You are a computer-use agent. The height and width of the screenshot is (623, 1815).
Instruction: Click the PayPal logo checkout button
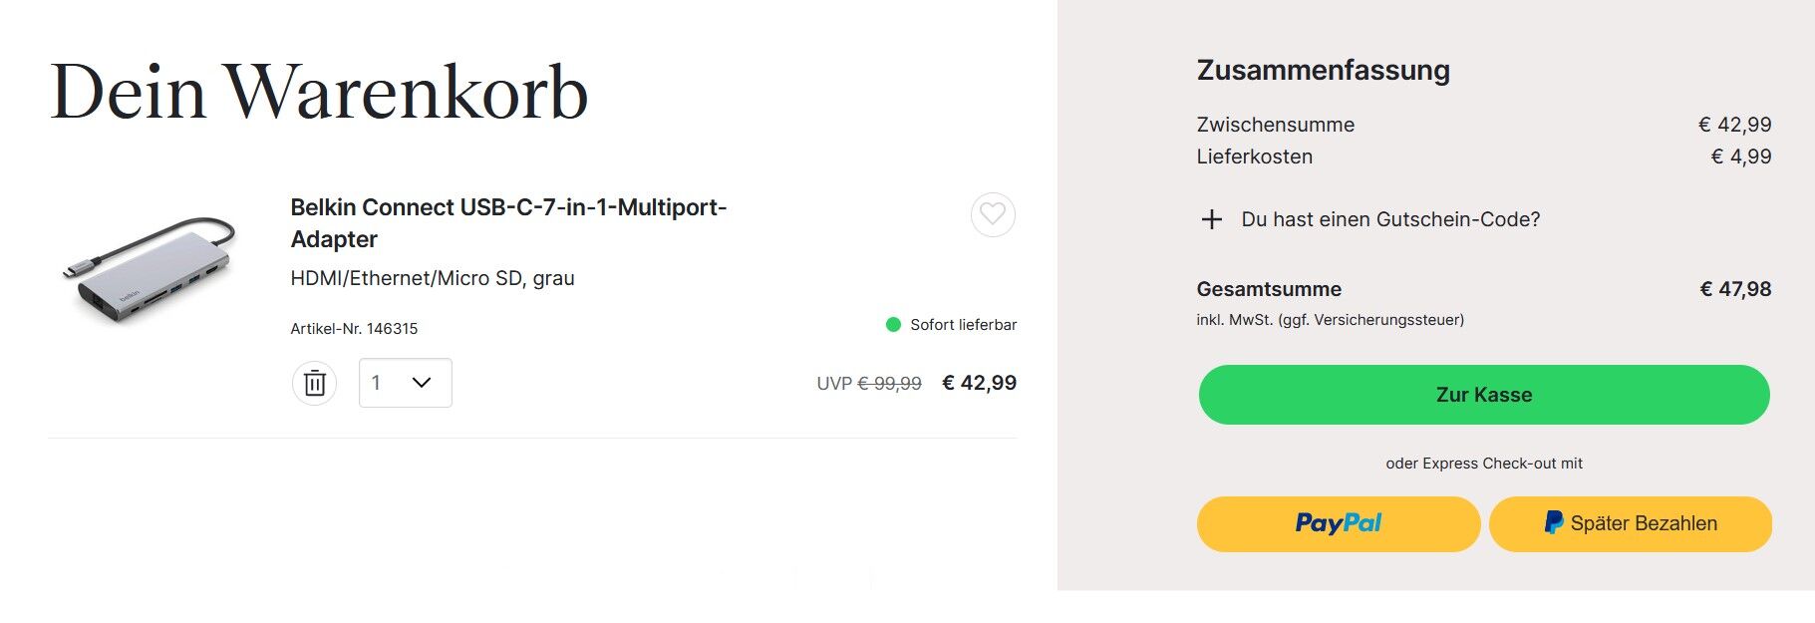click(1338, 523)
